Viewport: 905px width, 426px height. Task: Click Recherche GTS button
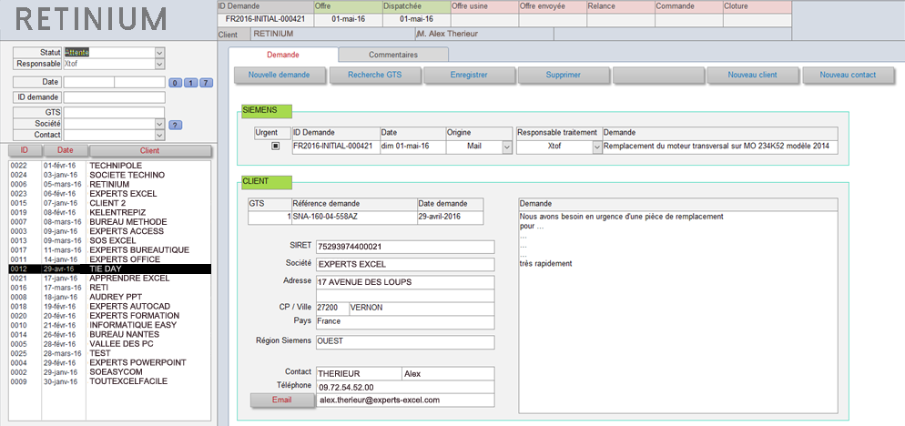point(374,75)
